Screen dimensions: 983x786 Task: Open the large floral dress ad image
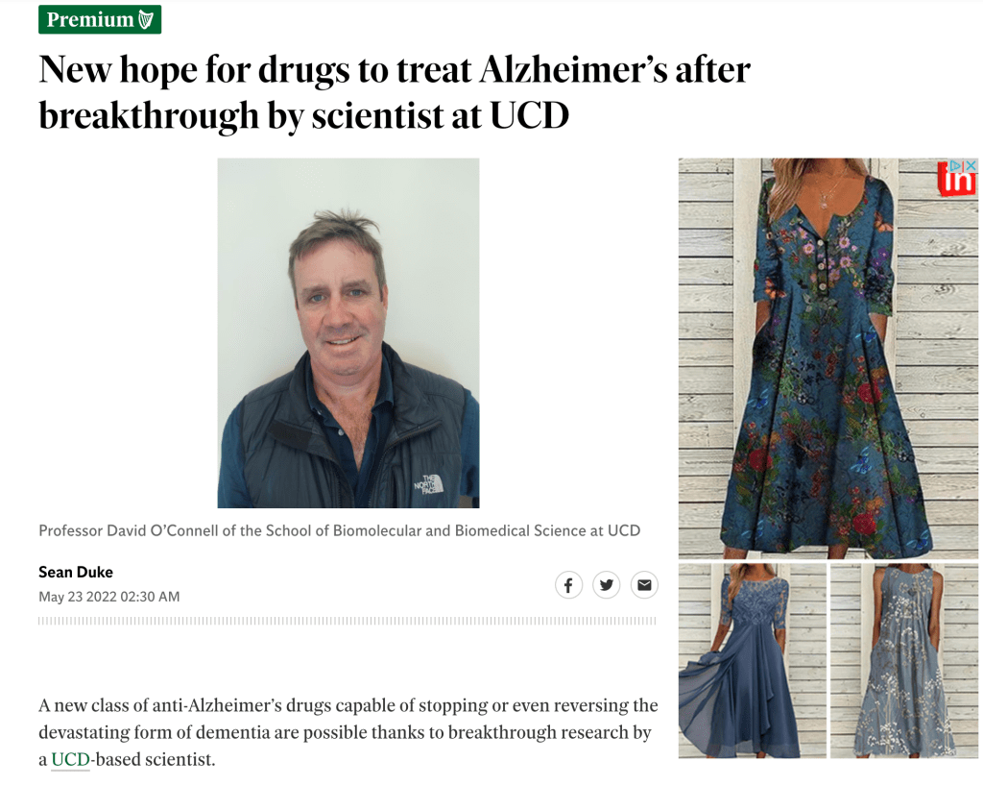point(828,358)
